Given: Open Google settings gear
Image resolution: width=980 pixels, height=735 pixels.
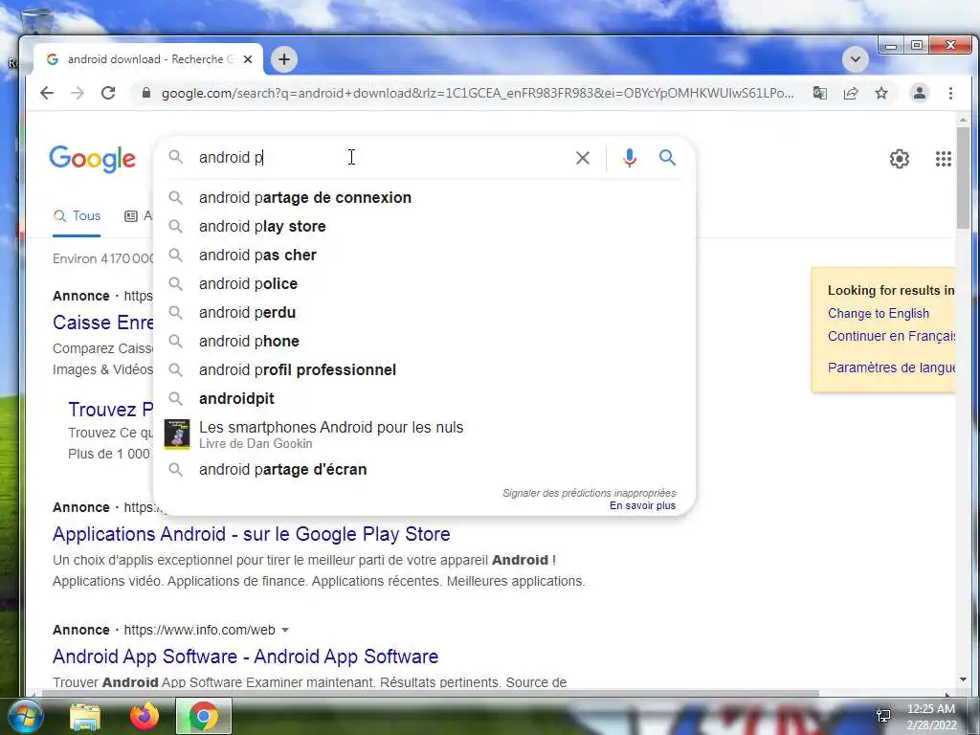Looking at the screenshot, I should tap(900, 159).
